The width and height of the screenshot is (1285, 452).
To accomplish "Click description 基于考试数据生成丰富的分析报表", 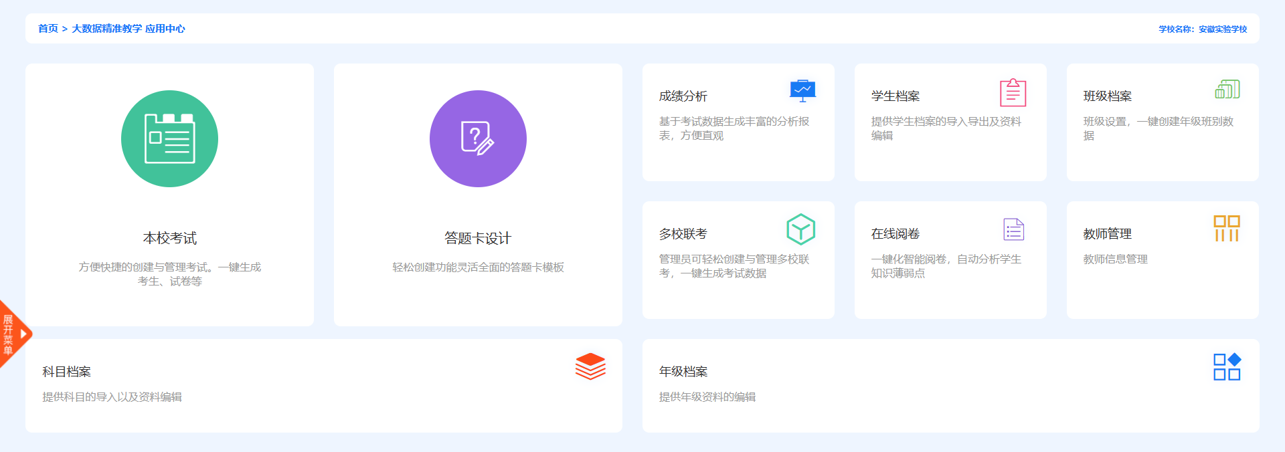I will tap(734, 128).
